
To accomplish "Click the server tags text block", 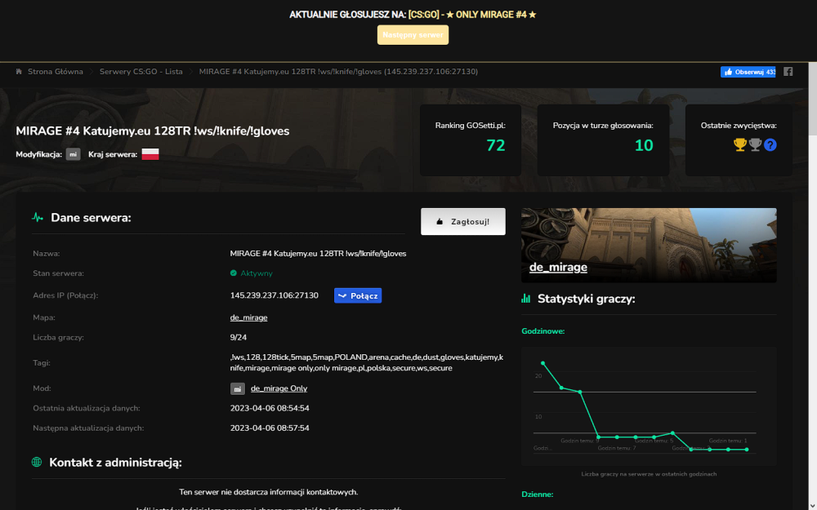I will (x=367, y=363).
